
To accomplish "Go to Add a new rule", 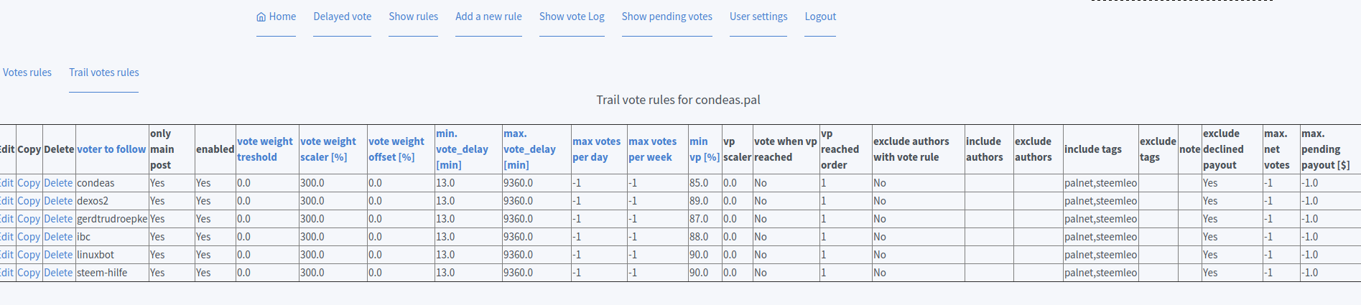I will (x=488, y=17).
